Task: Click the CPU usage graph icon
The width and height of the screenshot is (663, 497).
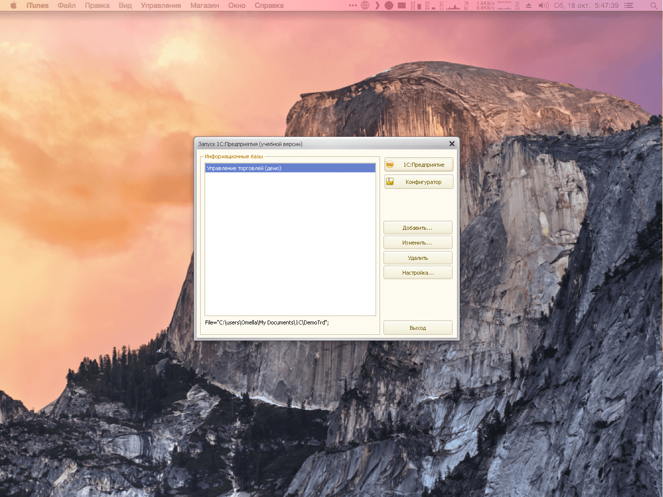Action: (x=450, y=5)
